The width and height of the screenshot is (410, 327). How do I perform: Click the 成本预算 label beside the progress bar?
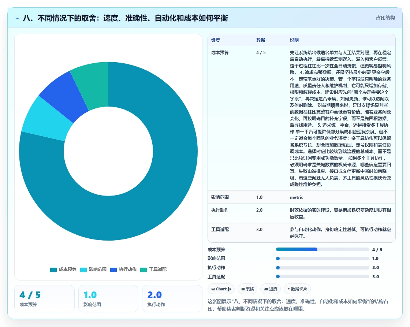[x=216, y=250]
